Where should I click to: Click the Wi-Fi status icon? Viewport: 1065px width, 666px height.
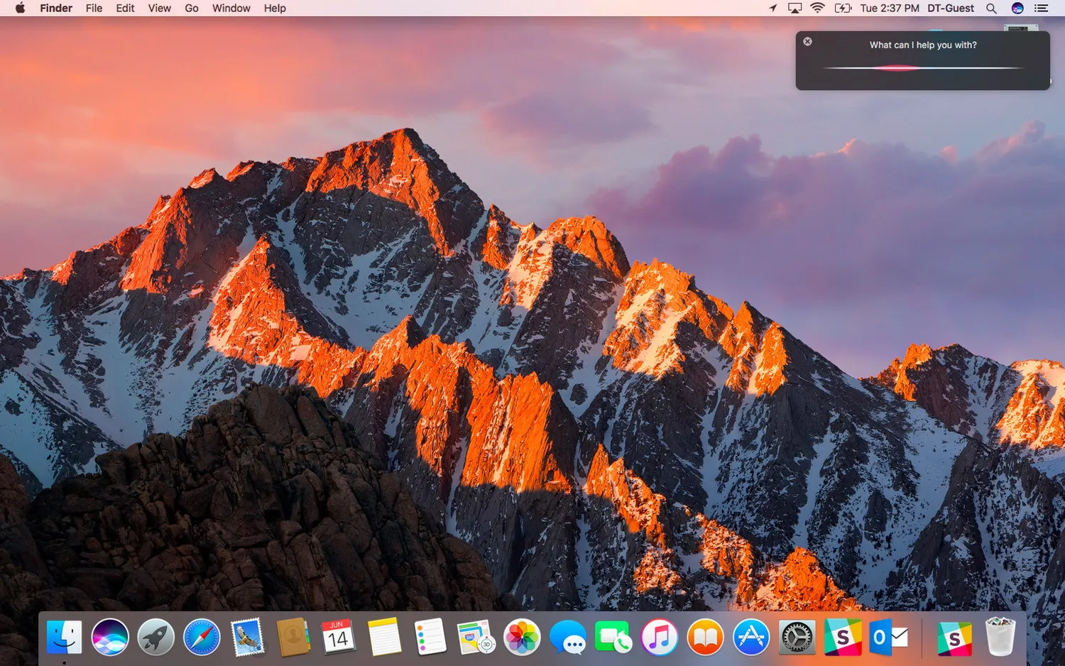pos(818,8)
